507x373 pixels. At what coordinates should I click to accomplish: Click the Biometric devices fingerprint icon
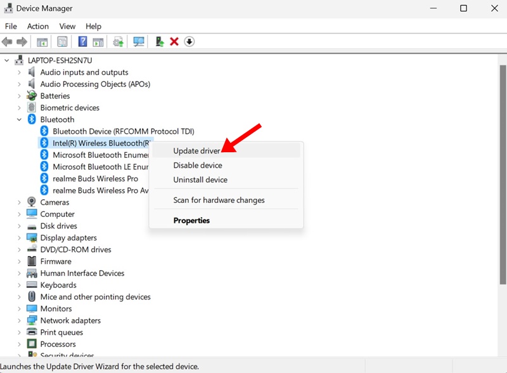[32, 107]
